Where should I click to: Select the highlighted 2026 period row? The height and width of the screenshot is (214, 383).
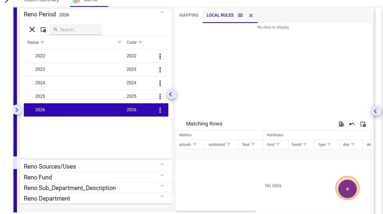tap(96, 110)
